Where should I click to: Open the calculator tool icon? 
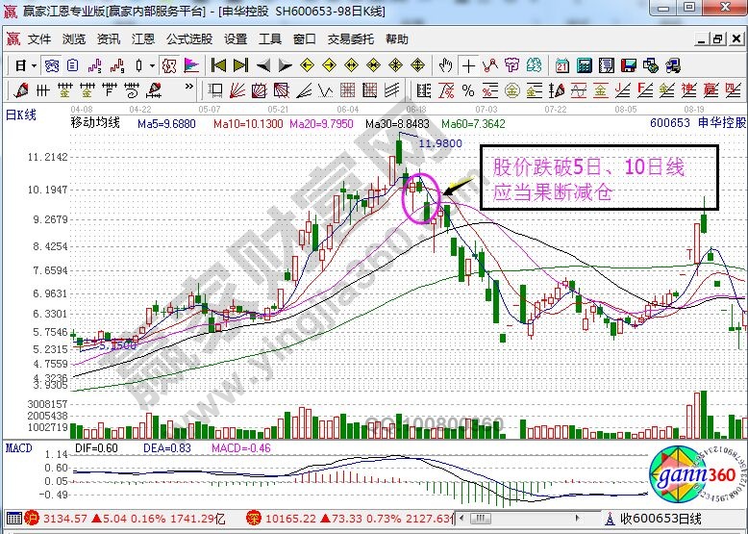(x=586, y=65)
